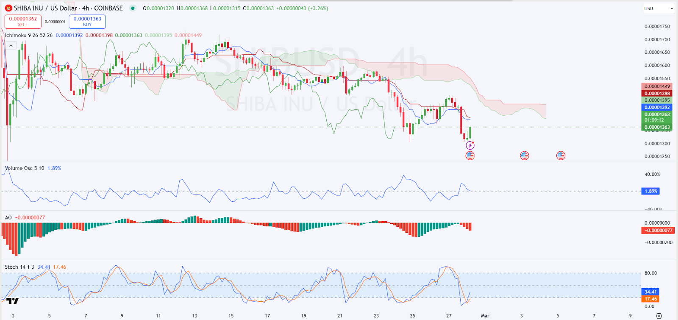The width and height of the screenshot is (678, 320).
Task: Click the 27 date label on the time axis
Action: [449, 316]
